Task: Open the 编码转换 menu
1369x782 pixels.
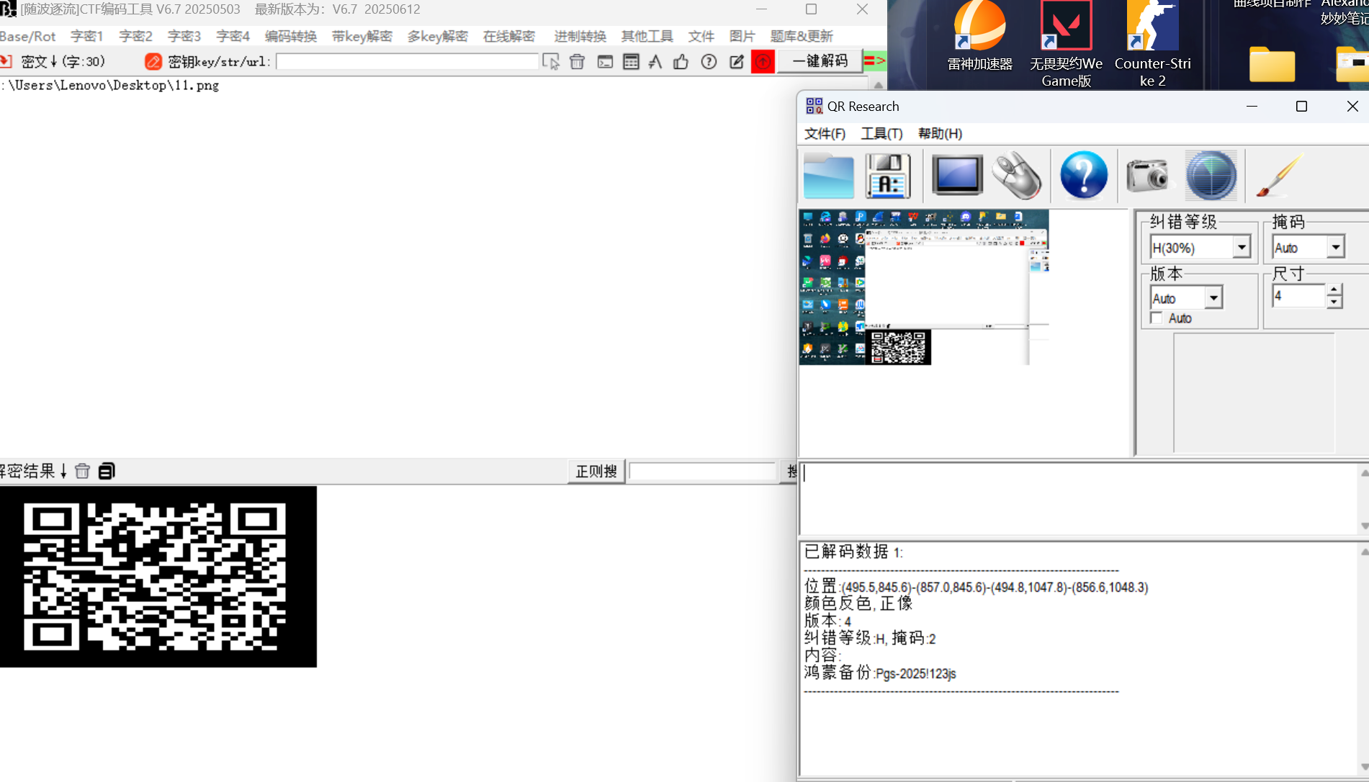Action: (x=291, y=36)
